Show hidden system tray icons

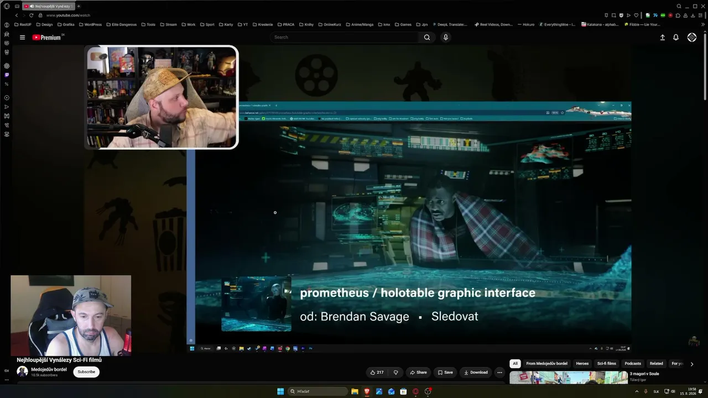point(637,391)
